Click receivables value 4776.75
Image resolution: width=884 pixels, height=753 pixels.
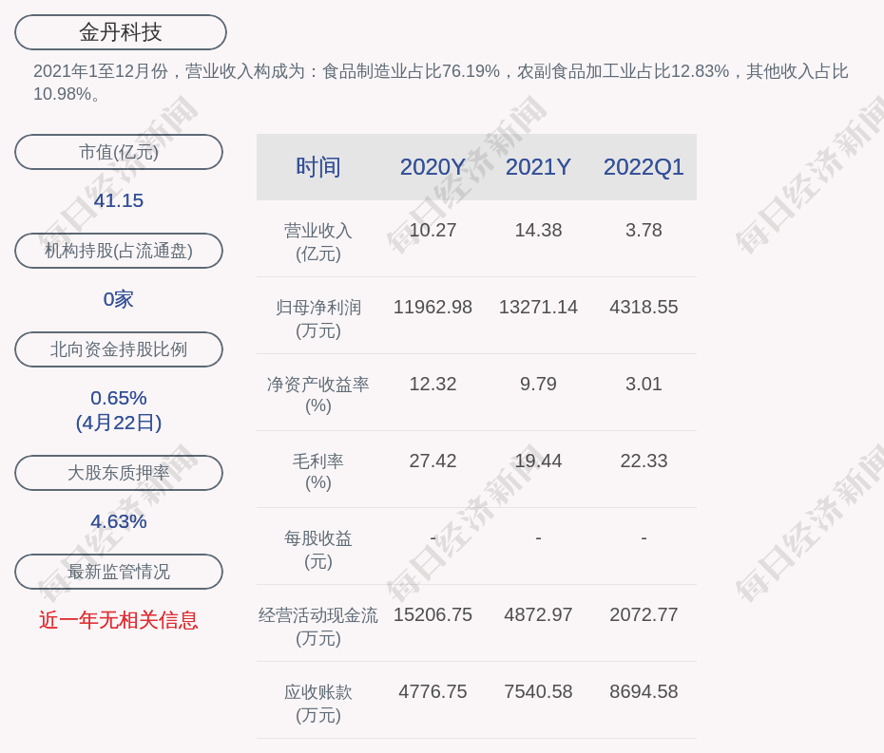432,691
